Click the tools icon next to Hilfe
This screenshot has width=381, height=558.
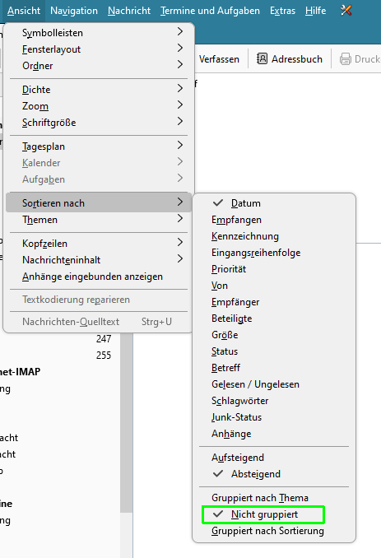[346, 11]
